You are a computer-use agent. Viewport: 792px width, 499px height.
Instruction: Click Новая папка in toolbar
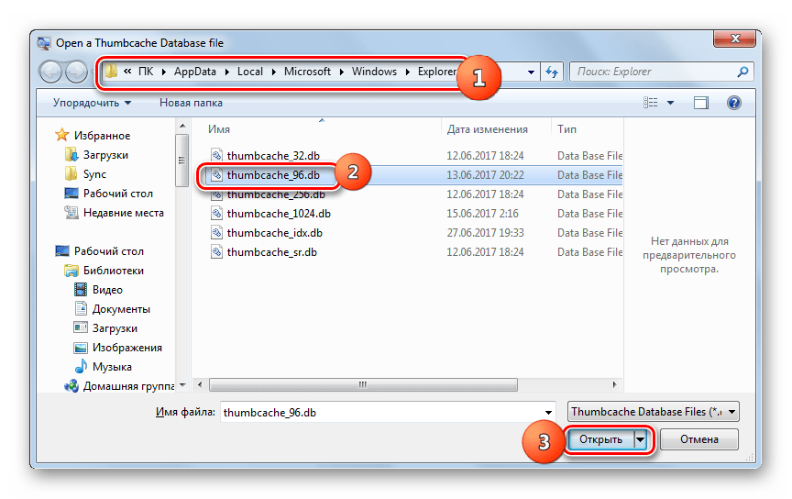192,103
